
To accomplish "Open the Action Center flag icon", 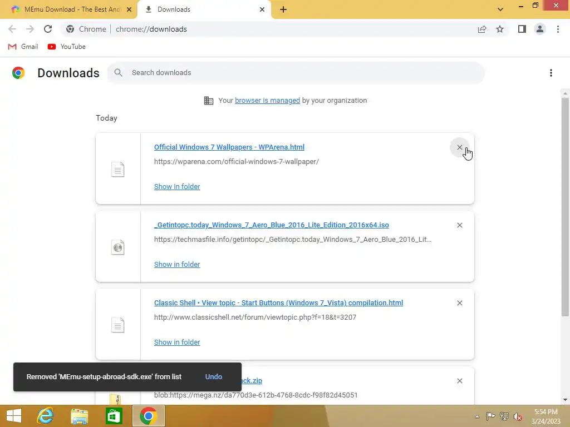I will [x=490, y=416].
